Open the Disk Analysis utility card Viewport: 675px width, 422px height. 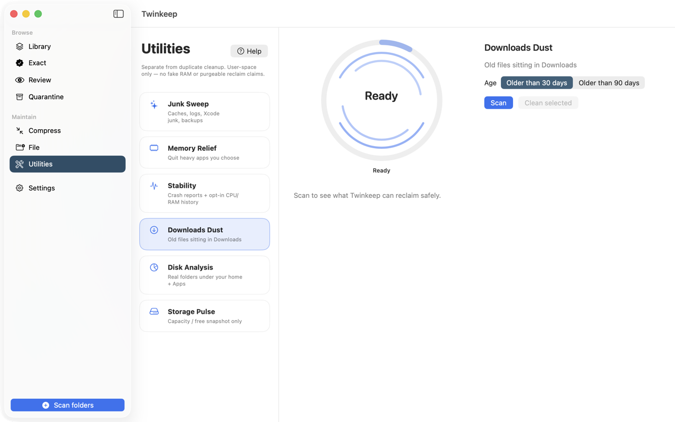(205, 275)
